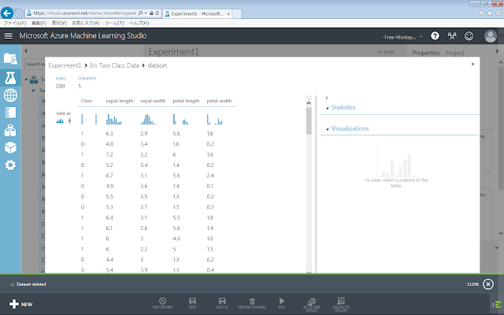Switch to the Properties tab
Image resolution: width=504 pixels, height=315 pixels.
[x=426, y=53]
